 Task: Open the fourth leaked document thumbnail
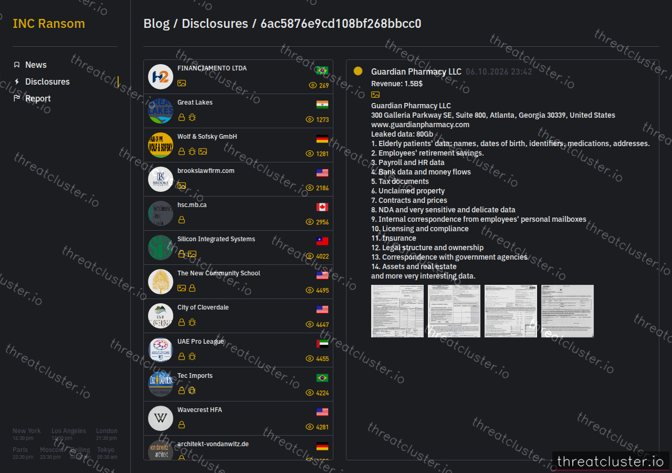(568, 311)
